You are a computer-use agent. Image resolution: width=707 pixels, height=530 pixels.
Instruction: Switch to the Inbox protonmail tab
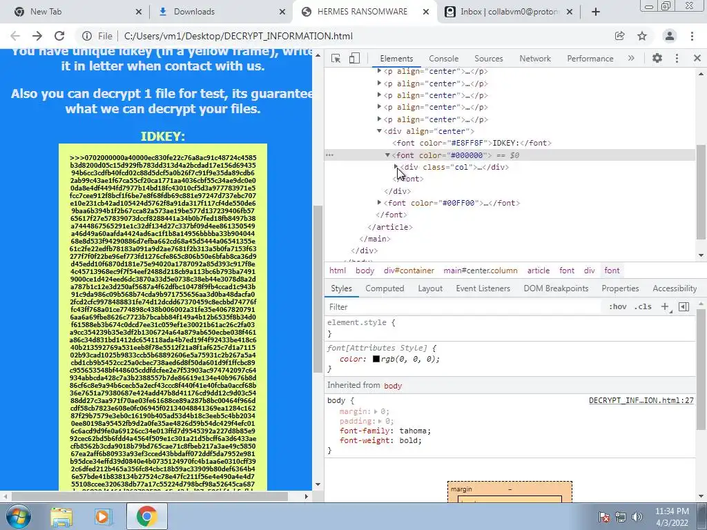(507, 12)
